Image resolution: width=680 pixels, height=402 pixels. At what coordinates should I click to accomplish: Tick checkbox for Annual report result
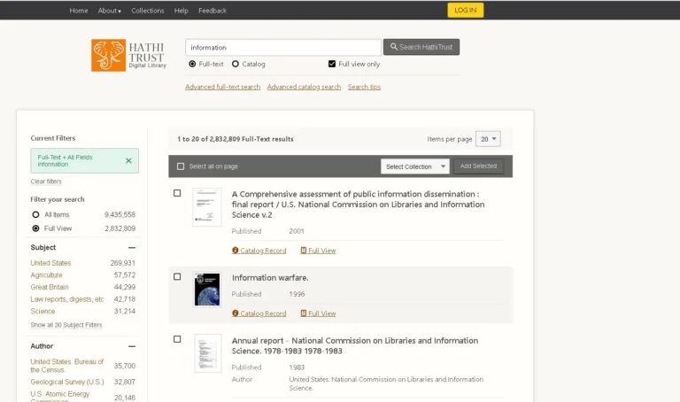177,339
